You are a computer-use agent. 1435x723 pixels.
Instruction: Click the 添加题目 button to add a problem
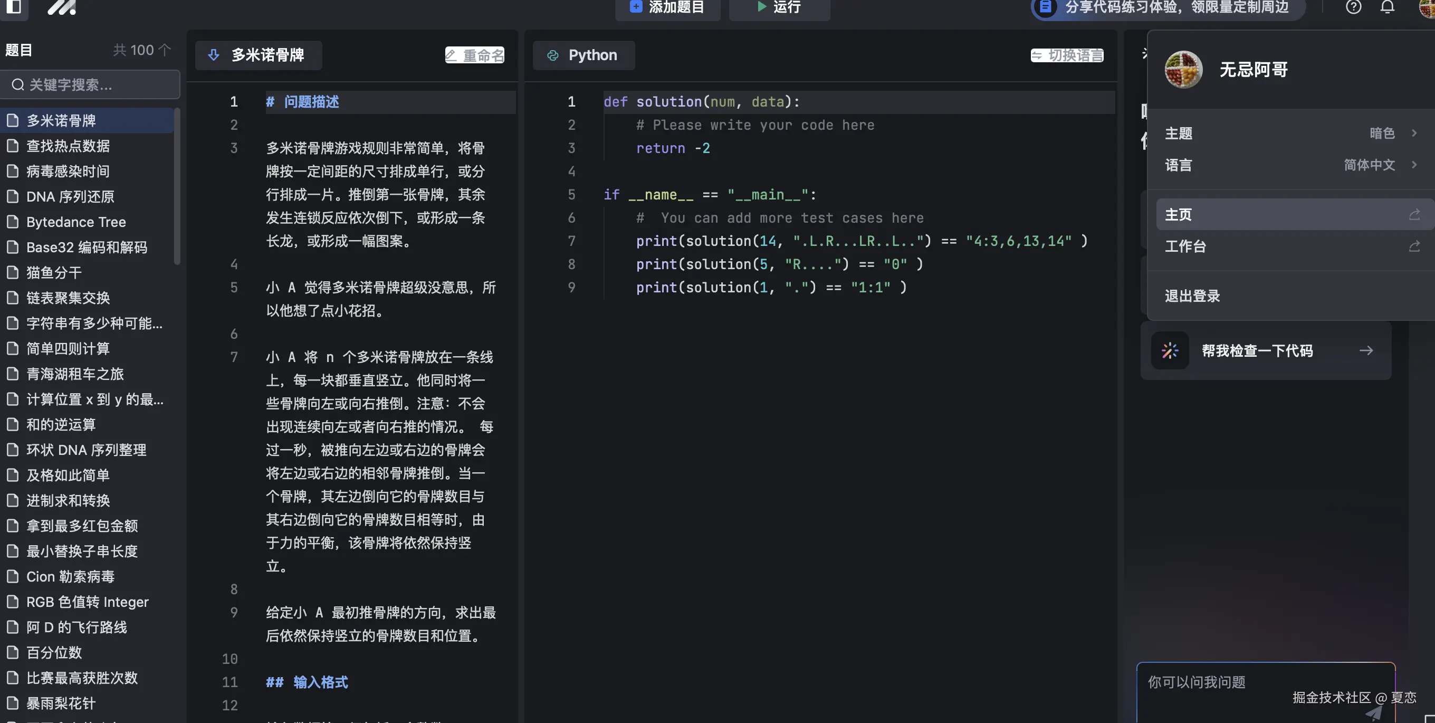pos(667,7)
